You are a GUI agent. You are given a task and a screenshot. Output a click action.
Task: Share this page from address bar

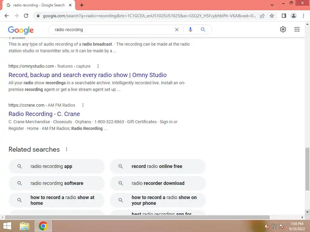262,16
